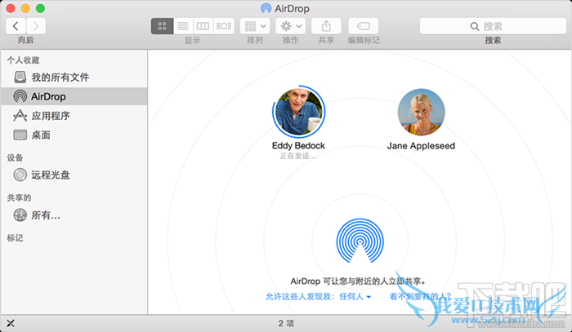Click the AirDrop sidebar radar icon

20,96
